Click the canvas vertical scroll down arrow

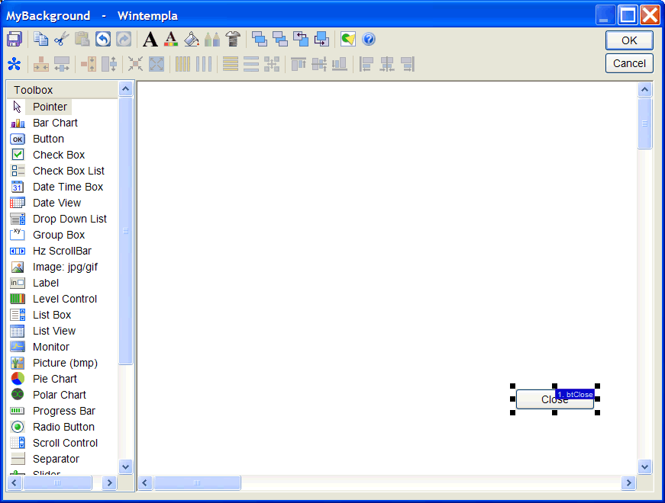644,467
